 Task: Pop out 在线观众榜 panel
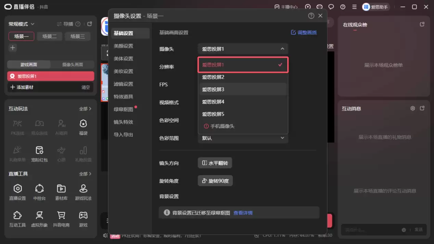pos(422,24)
